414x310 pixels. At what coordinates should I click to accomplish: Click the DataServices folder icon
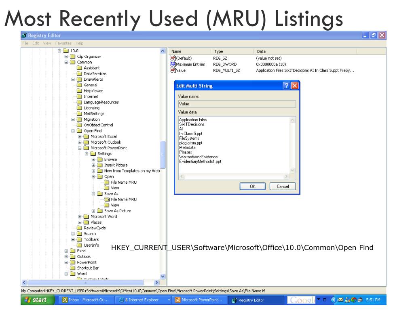point(79,73)
